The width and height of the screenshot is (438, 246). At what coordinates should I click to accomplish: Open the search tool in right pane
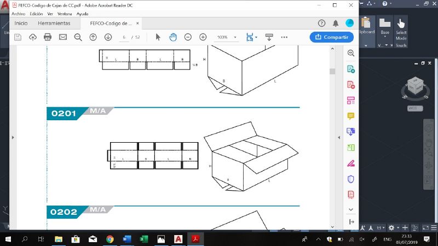[351, 53]
